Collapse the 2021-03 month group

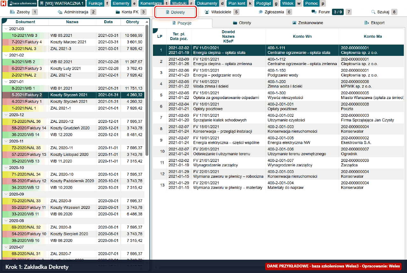point(6,29)
